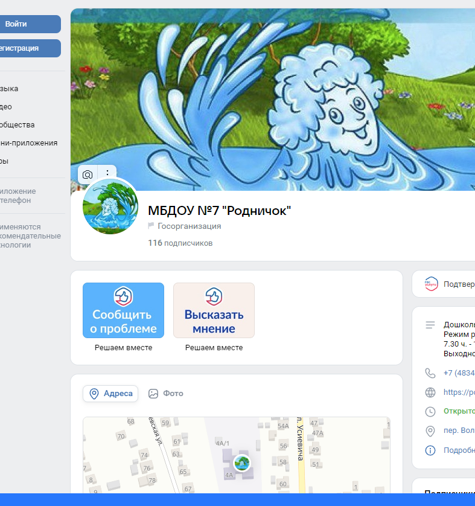
Task: Click the kindergarten marker on map
Action: click(x=242, y=463)
